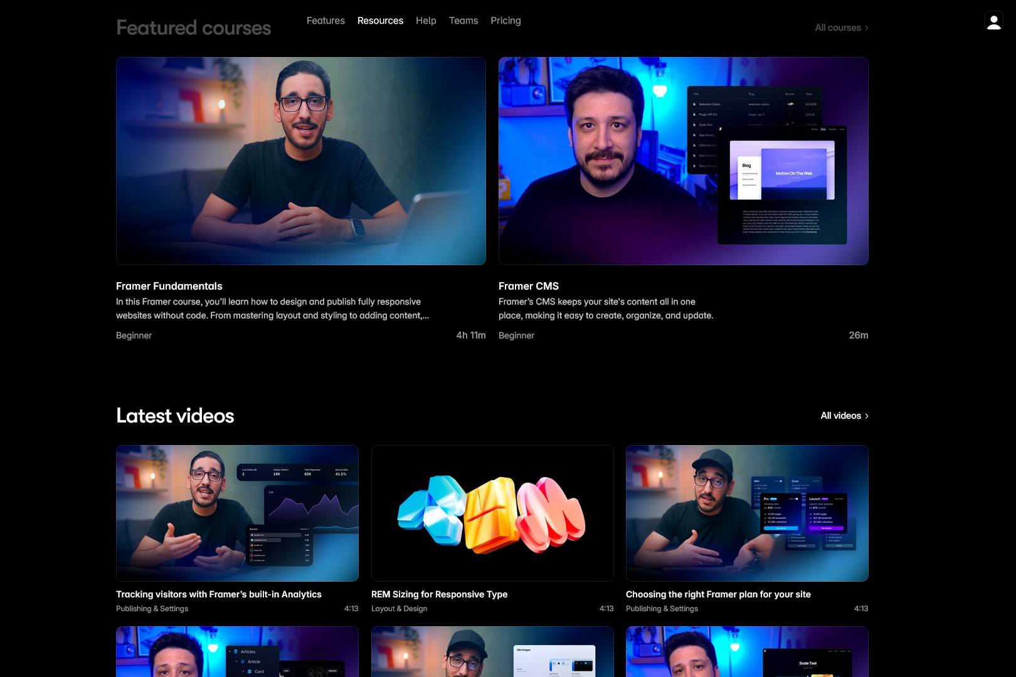Click the Framer Fundamentals course description
1016x677 pixels.
click(273, 308)
